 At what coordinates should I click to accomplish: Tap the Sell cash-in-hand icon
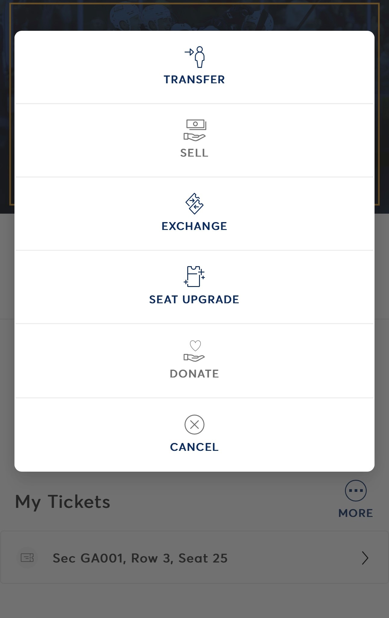[195, 130]
